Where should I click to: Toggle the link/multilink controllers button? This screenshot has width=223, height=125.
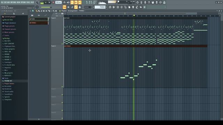point(76,7)
